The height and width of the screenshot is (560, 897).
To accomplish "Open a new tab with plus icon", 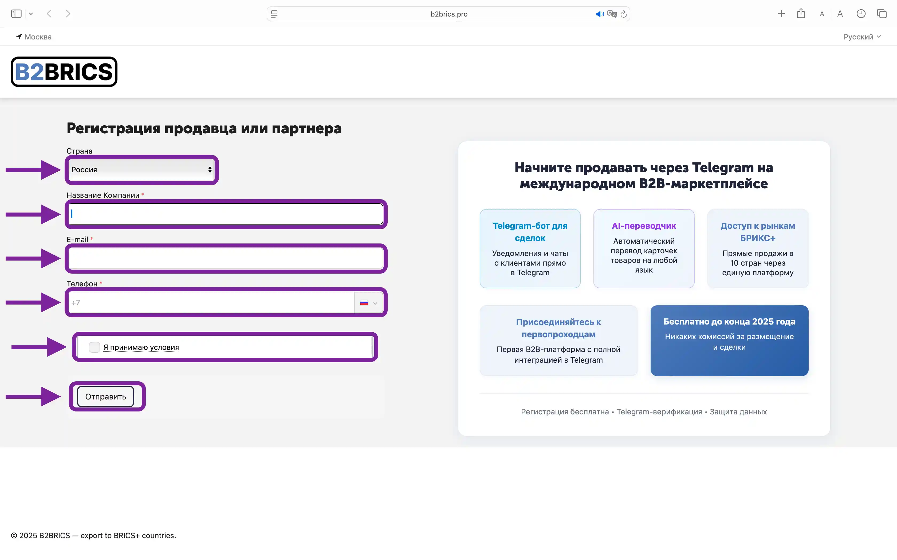I will pos(781,14).
